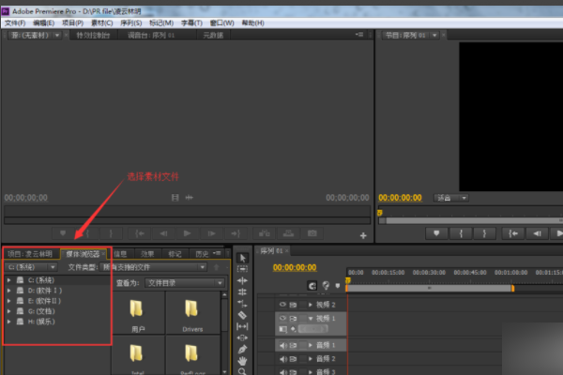The image size is (563, 375).
Task: Click the timeline work area bar
Action: (x=430, y=288)
